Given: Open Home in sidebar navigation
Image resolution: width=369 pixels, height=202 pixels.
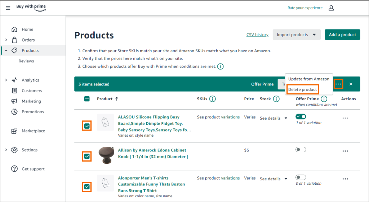Looking at the screenshot, I should coord(27,30).
